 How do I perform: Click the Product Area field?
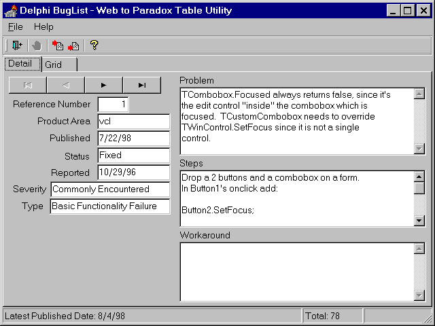(x=133, y=122)
